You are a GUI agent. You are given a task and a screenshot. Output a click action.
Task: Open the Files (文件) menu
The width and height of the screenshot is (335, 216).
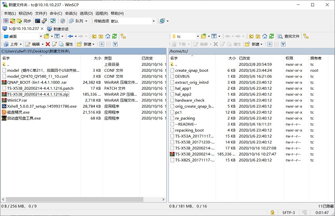tap(41, 13)
